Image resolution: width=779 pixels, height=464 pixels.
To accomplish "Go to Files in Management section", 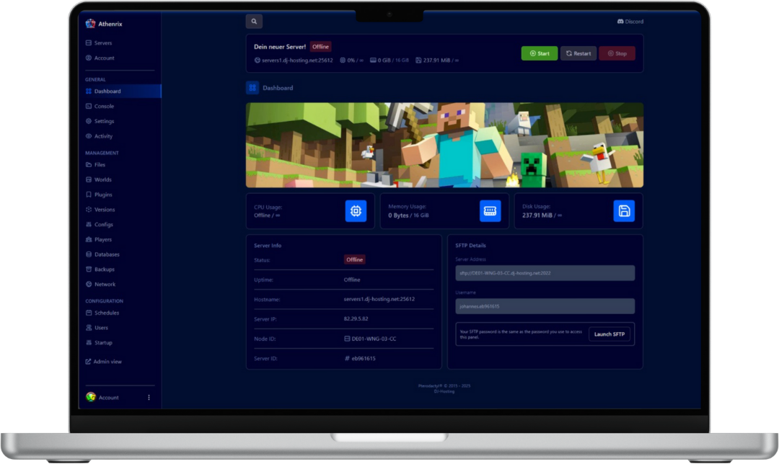I will tap(100, 165).
